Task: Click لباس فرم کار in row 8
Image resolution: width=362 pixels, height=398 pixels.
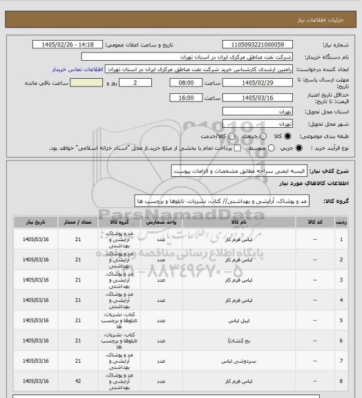Action: (x=239, y=381)
